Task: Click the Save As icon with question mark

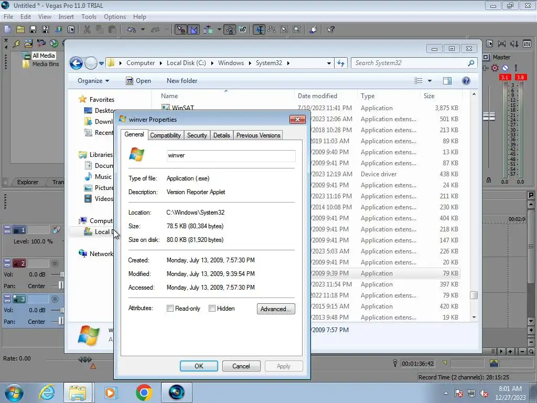Action: pyautogui.click(x=45, y=29)
